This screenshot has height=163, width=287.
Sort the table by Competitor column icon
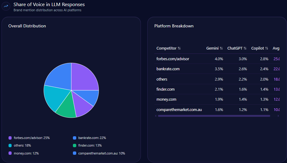179,48
